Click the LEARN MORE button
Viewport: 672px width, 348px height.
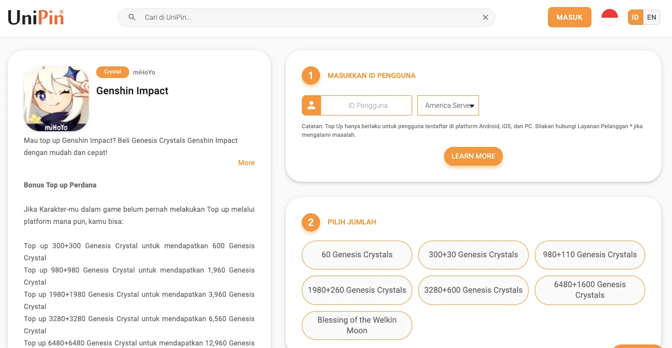(473, 156)
